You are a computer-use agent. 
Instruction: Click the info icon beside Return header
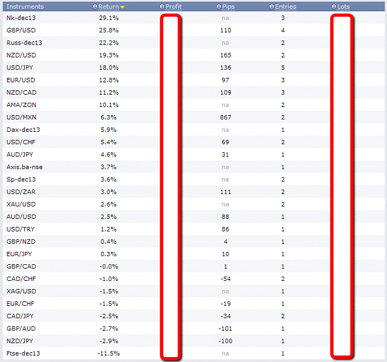point(95,7)
